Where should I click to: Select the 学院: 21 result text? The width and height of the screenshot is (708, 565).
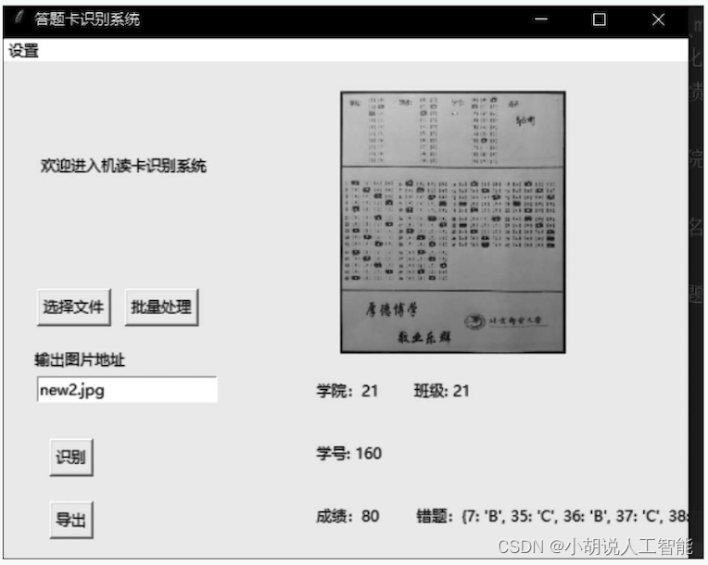[348, 391]
